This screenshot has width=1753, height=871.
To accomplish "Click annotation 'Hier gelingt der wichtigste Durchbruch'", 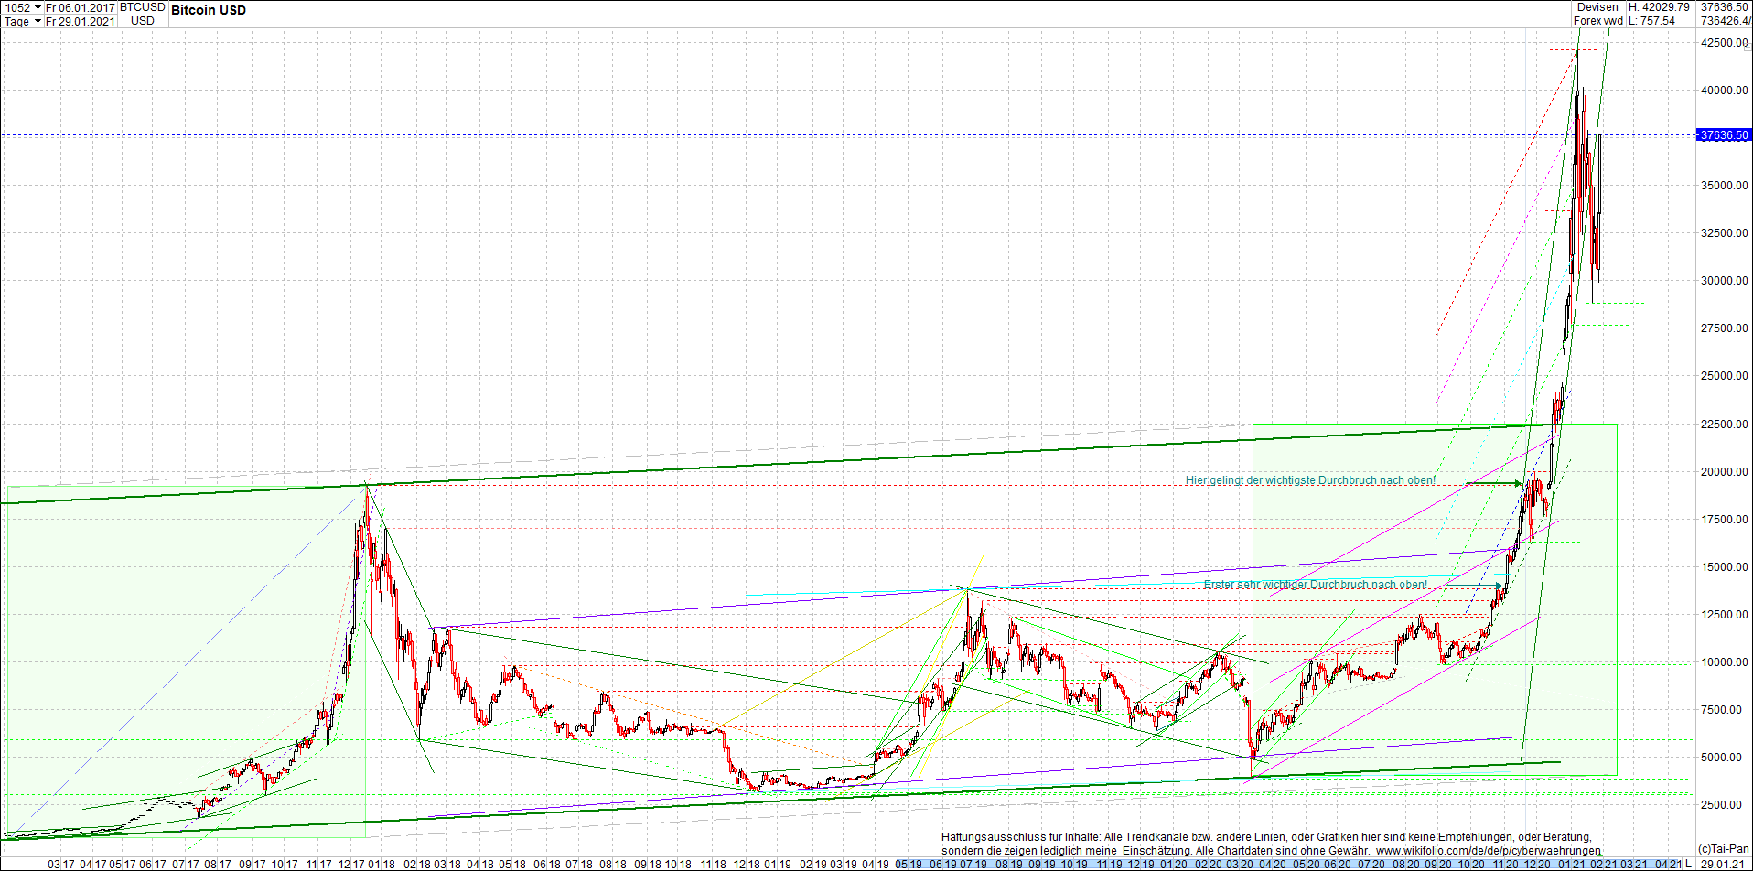I will tap(1310, 480).
